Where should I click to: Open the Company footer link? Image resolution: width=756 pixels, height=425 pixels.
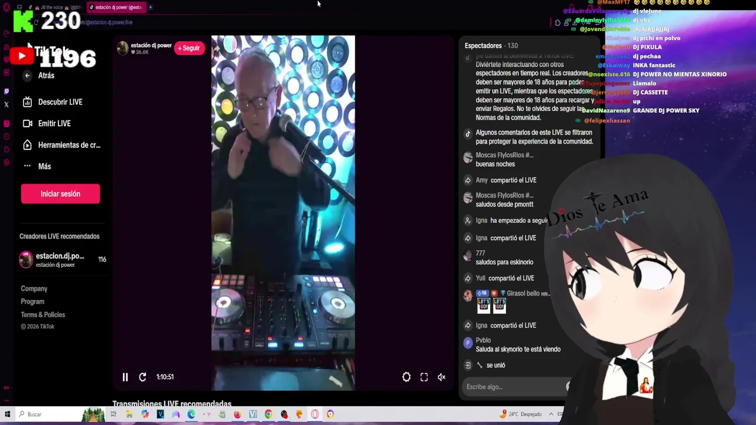[x=34, y=289]
